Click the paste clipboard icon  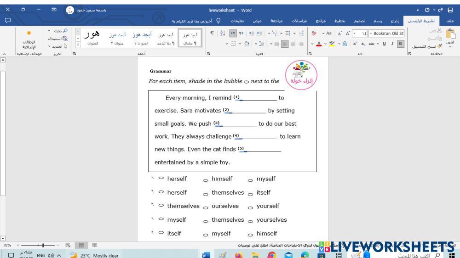click(x=450, y=35)
